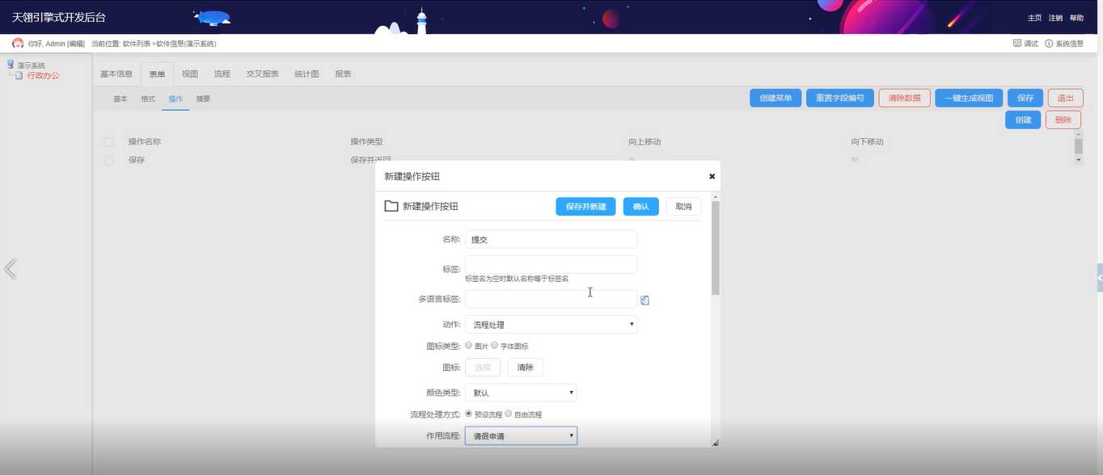1103x475 pixels.
Task: Expand the 颜色类型 dropdown
Action: [520, 393]
